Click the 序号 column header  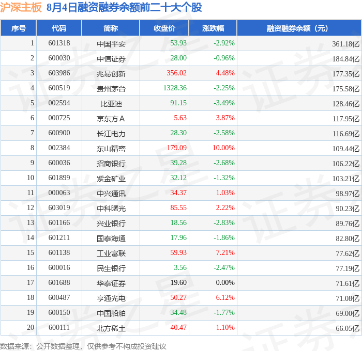tap(19, 28)
